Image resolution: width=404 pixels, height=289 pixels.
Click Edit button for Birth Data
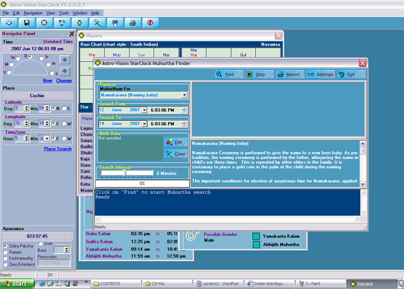[176, 142]
